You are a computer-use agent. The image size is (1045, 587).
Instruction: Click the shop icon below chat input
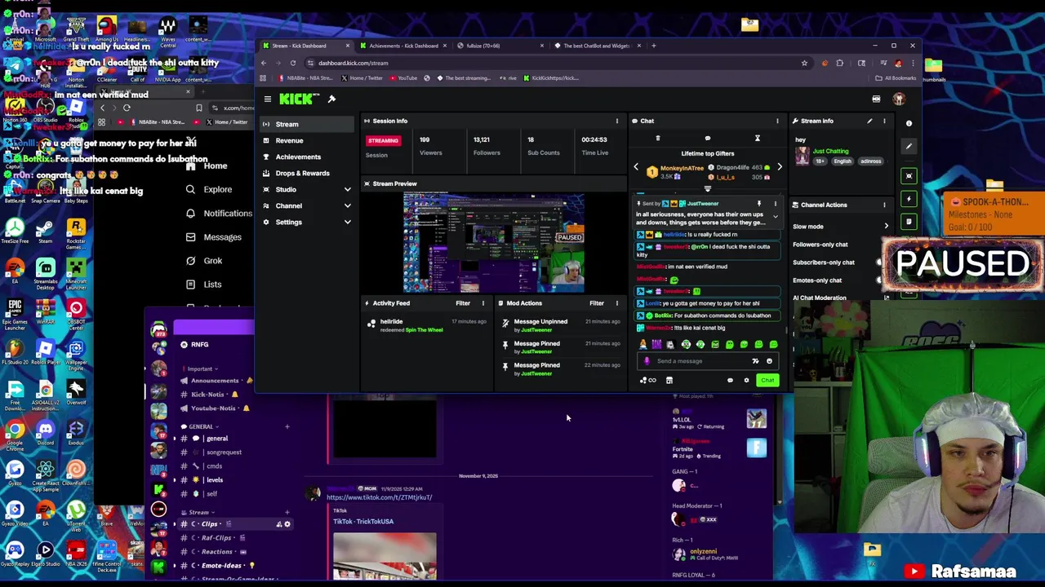(x=669, y=381)
